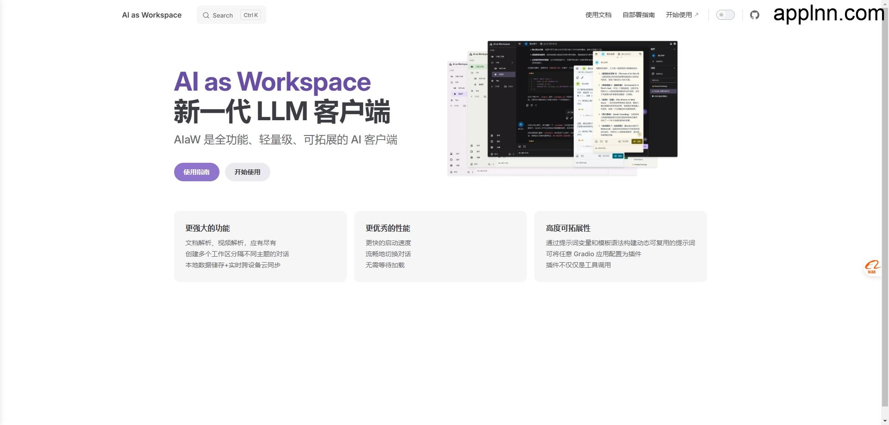Click the text 文档解析、视频解析，应有尽有

pyautogui.click(x=231, y=243)
